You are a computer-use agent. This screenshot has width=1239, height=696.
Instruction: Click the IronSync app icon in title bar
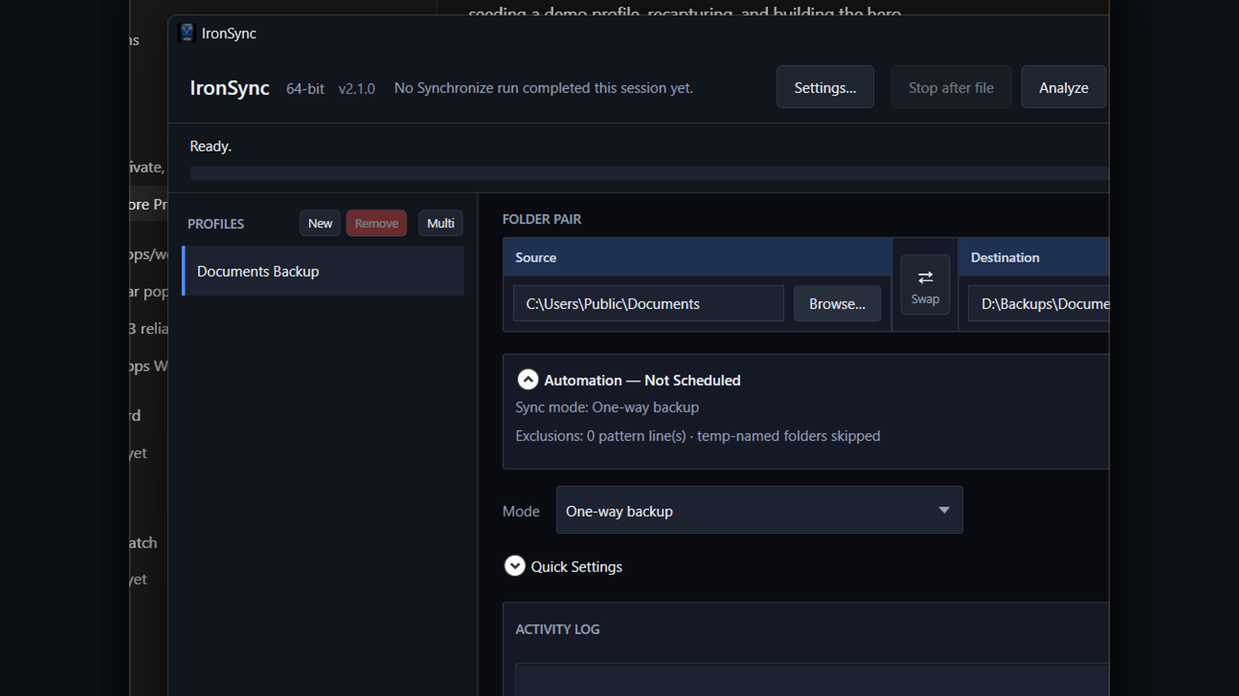click(x=186, y=33)
